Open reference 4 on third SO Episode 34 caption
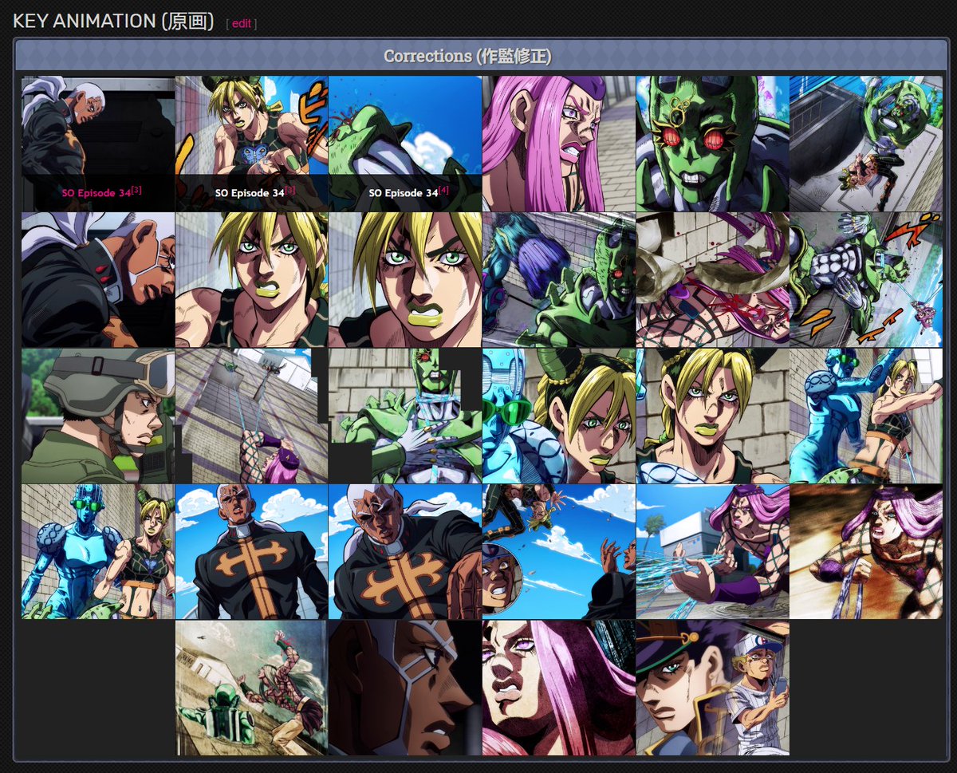The image size is (957, 773). coord(443,190)
